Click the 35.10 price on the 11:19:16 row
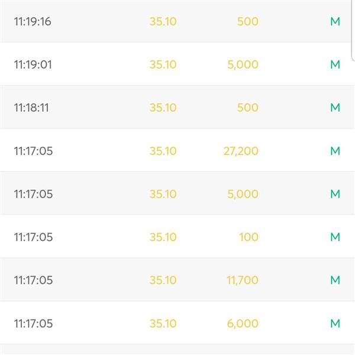The height and width of the screenshot is (355, 355). [163, 21]
